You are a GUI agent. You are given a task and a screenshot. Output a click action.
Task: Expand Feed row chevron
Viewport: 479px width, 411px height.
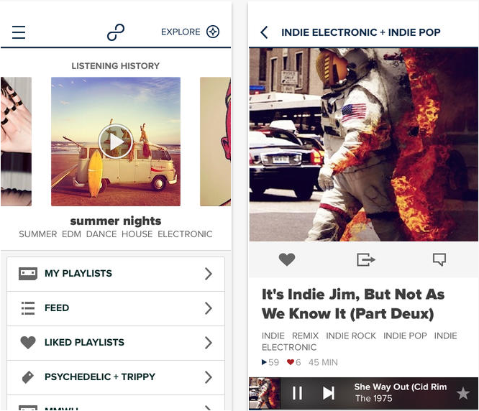pyautogui.click(x=209, y=308)
